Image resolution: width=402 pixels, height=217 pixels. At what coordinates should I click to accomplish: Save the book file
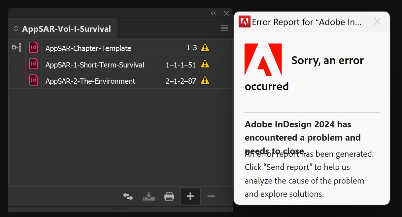149,197
